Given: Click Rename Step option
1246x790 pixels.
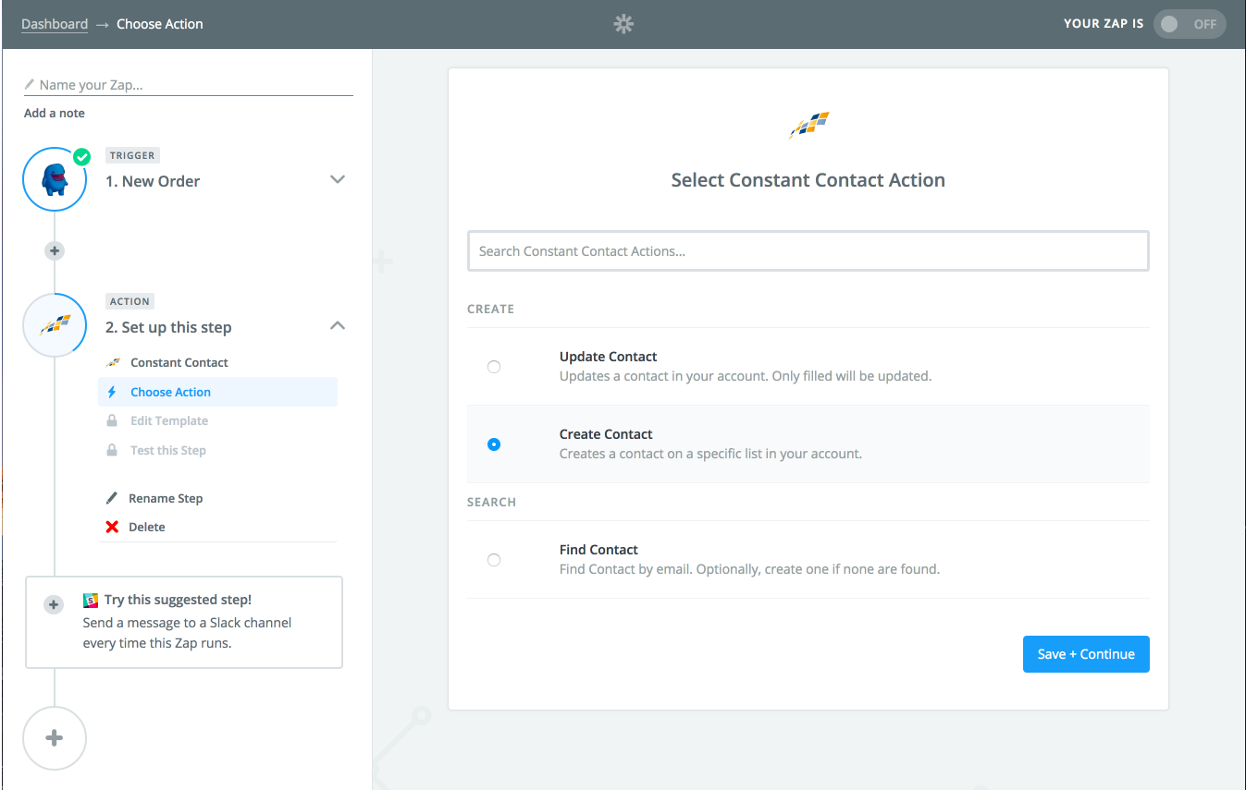Looking at the screenshot, I should pyautogui.click(x=166, y=498).
